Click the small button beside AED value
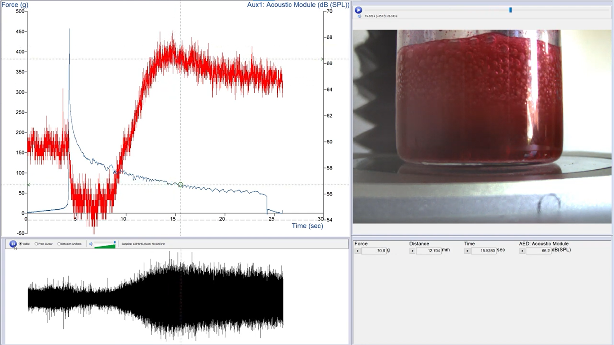This screenshot has height=345, width=614. pos(522,251)
